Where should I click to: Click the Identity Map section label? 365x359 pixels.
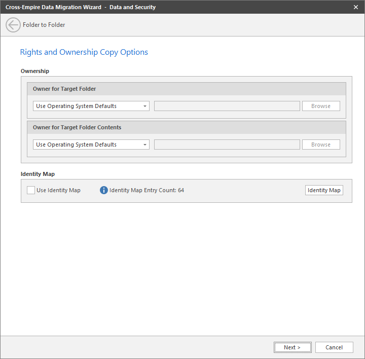(38, 174)
